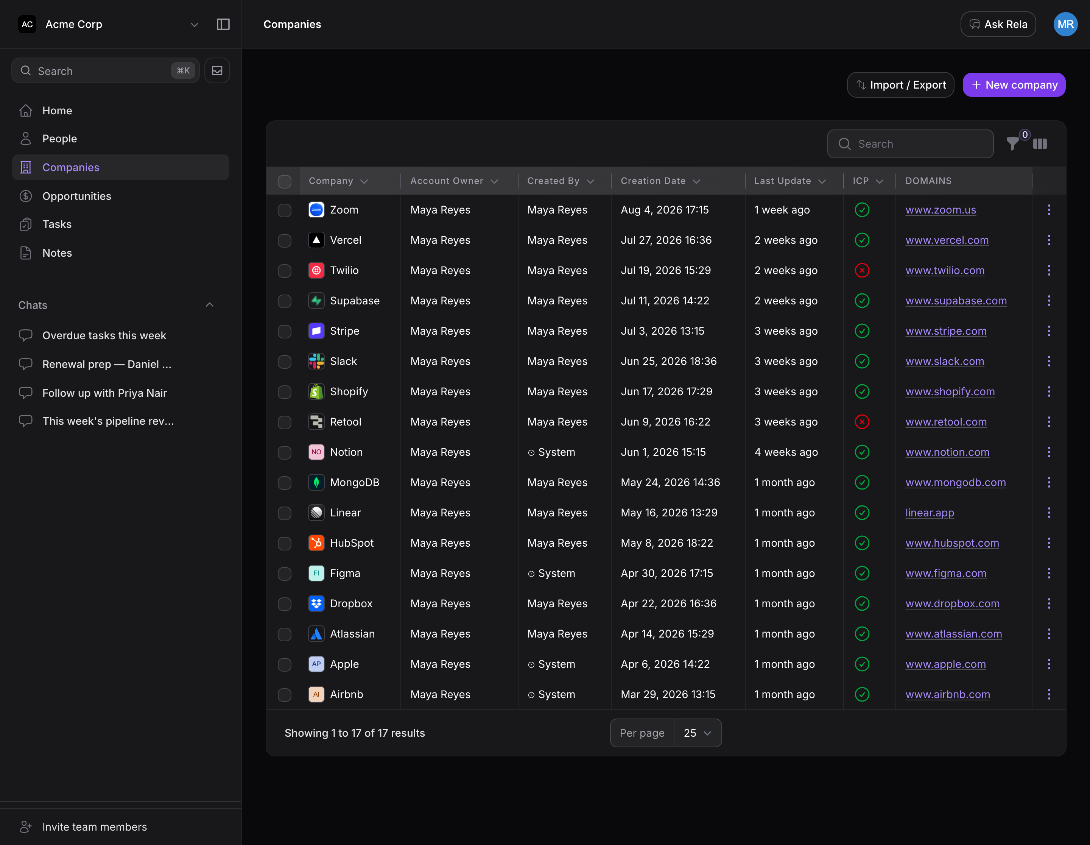
Task: Open the www.figma.com domain link
Action: pyautogui.click(x=945, y=573)
